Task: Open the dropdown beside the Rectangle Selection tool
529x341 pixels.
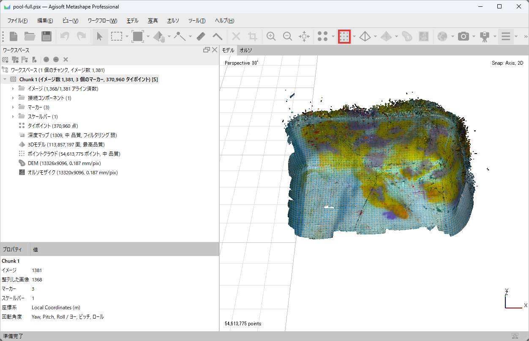Action: click(127, 36)
